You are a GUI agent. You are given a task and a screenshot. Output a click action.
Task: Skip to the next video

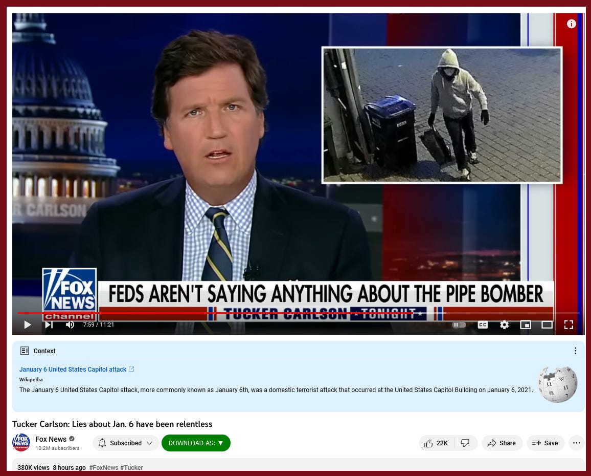tap(49, 324)
